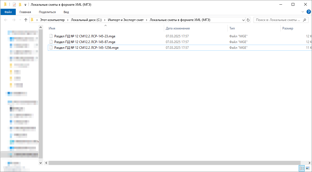312x172 pixels.
Task: Navigate to Импорт и Экспорт смет breadcrumb
Action: [x=126, y=20]
